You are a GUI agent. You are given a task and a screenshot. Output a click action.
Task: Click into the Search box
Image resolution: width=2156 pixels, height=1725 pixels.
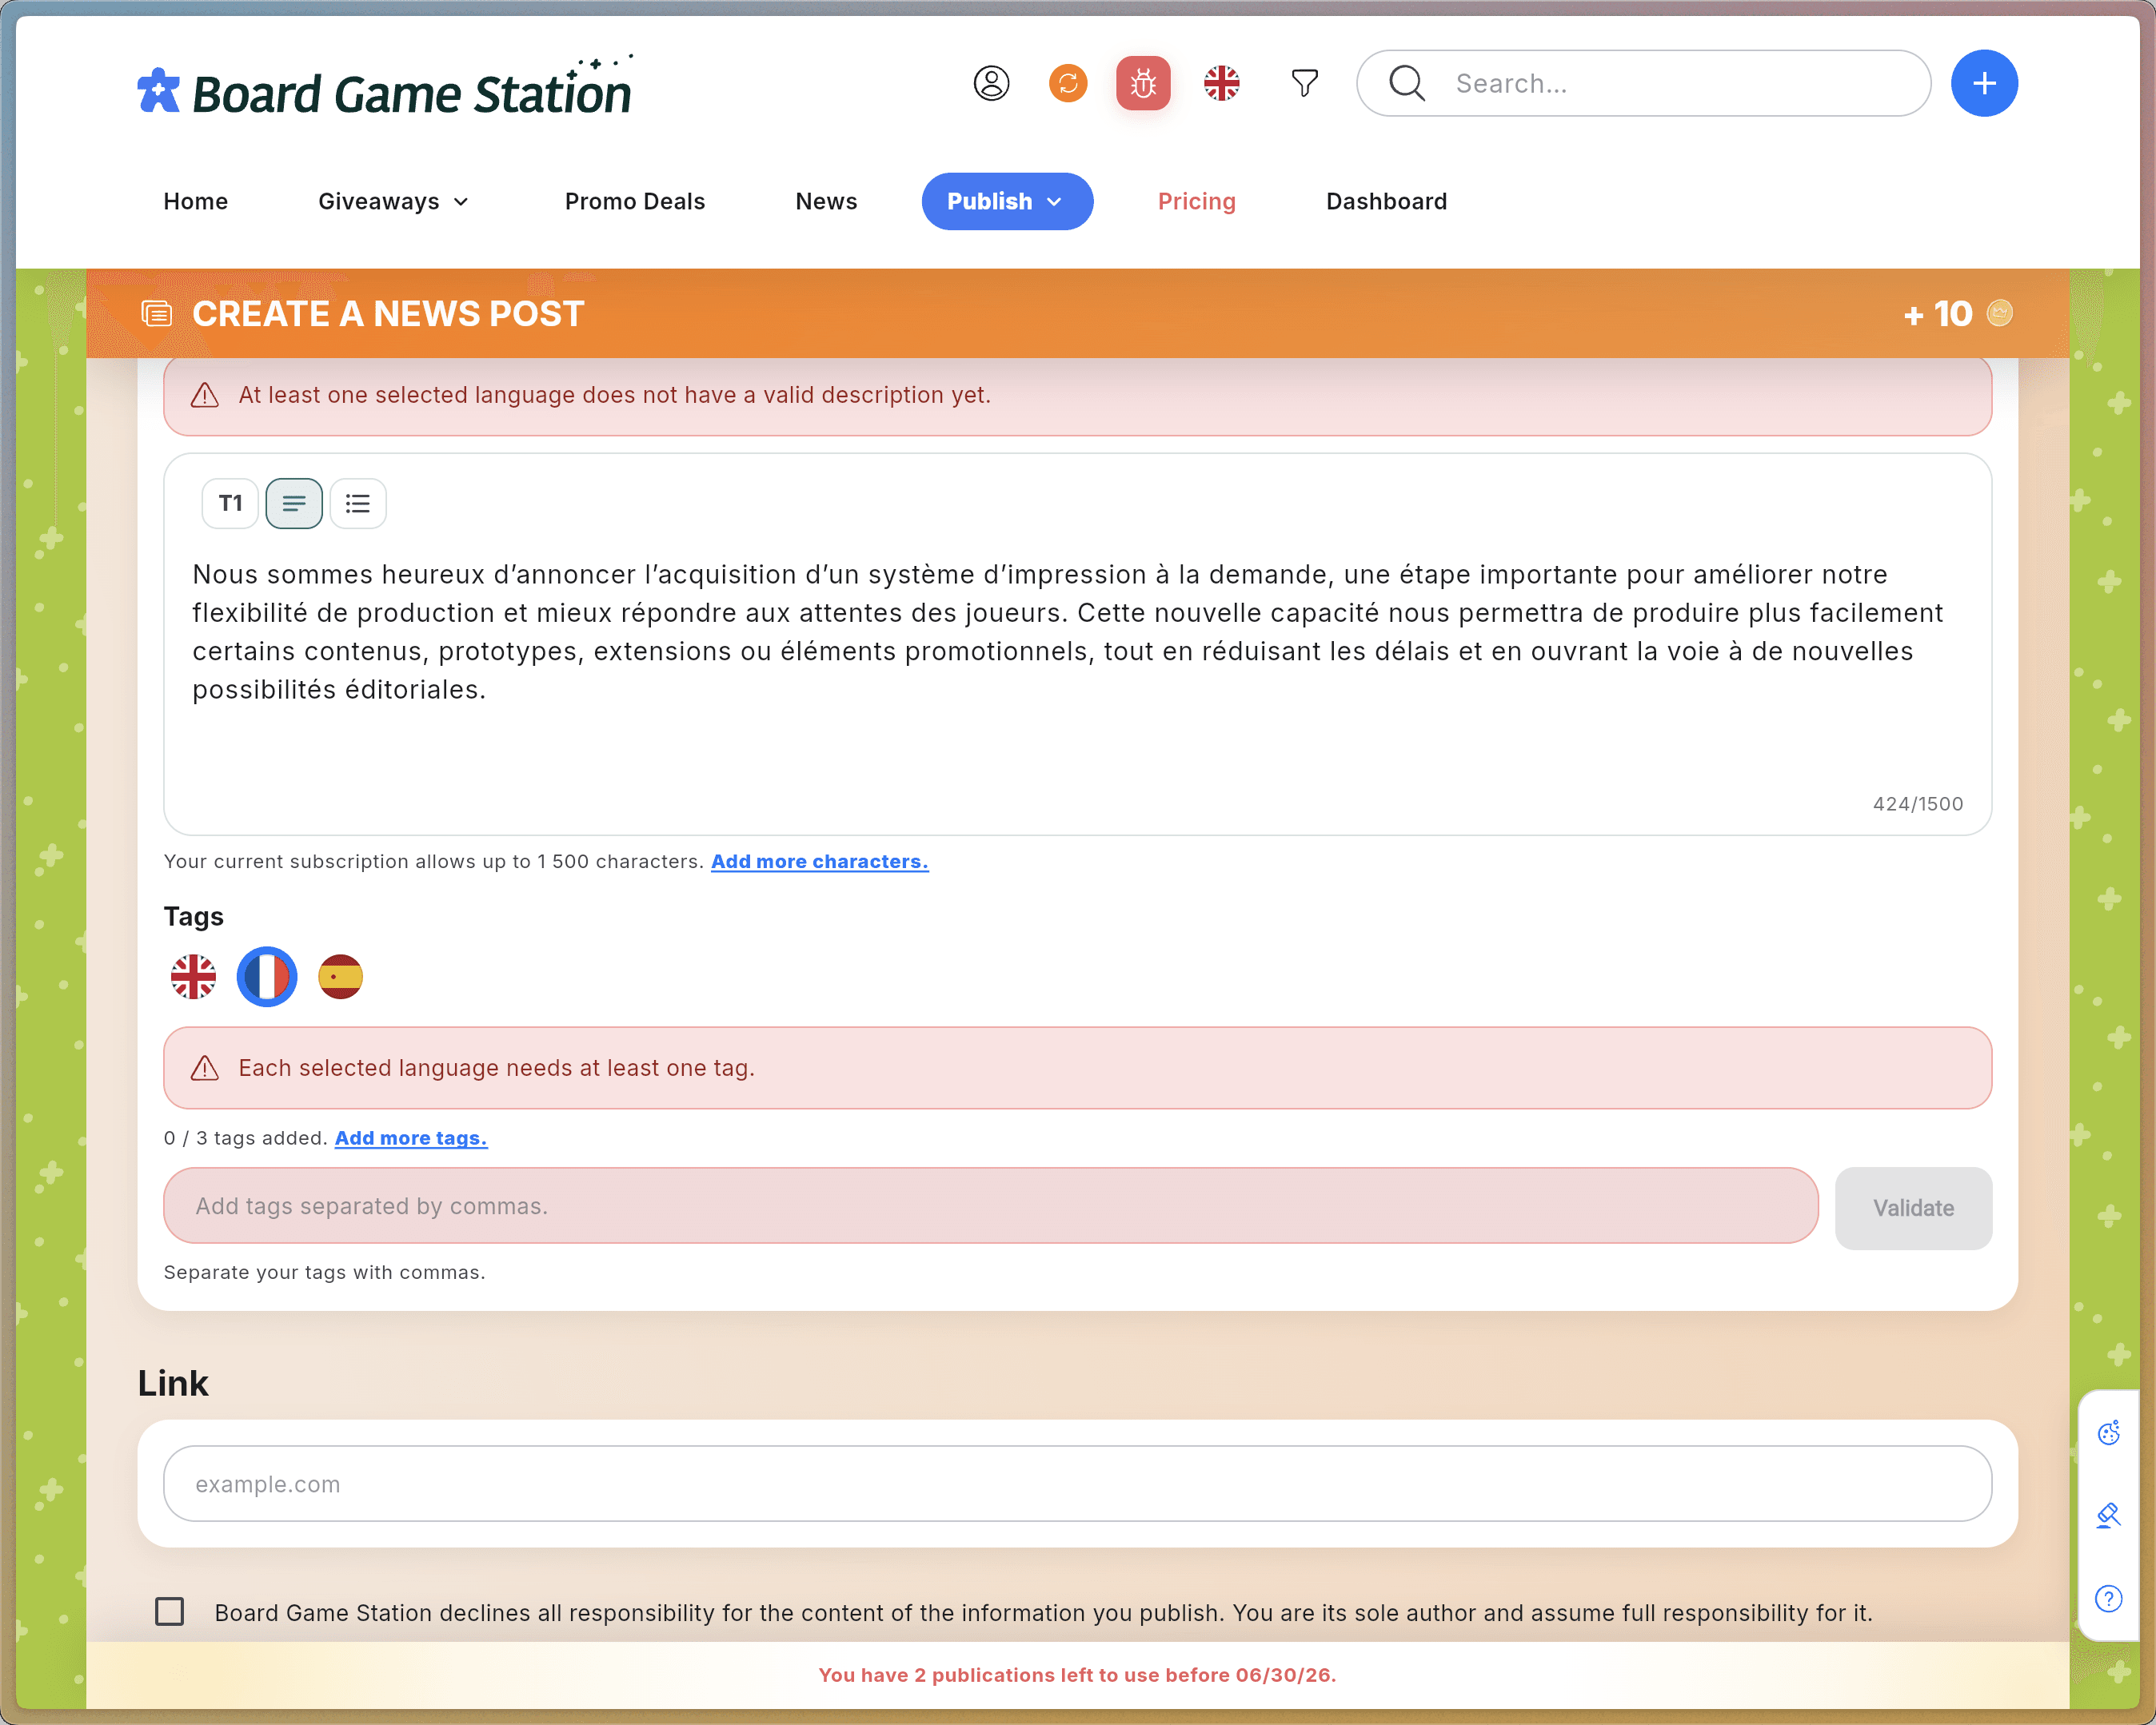point(1643,83)
